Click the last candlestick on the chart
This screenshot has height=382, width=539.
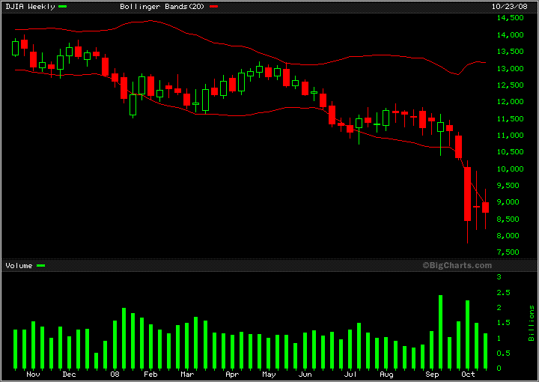pos(485,209)
